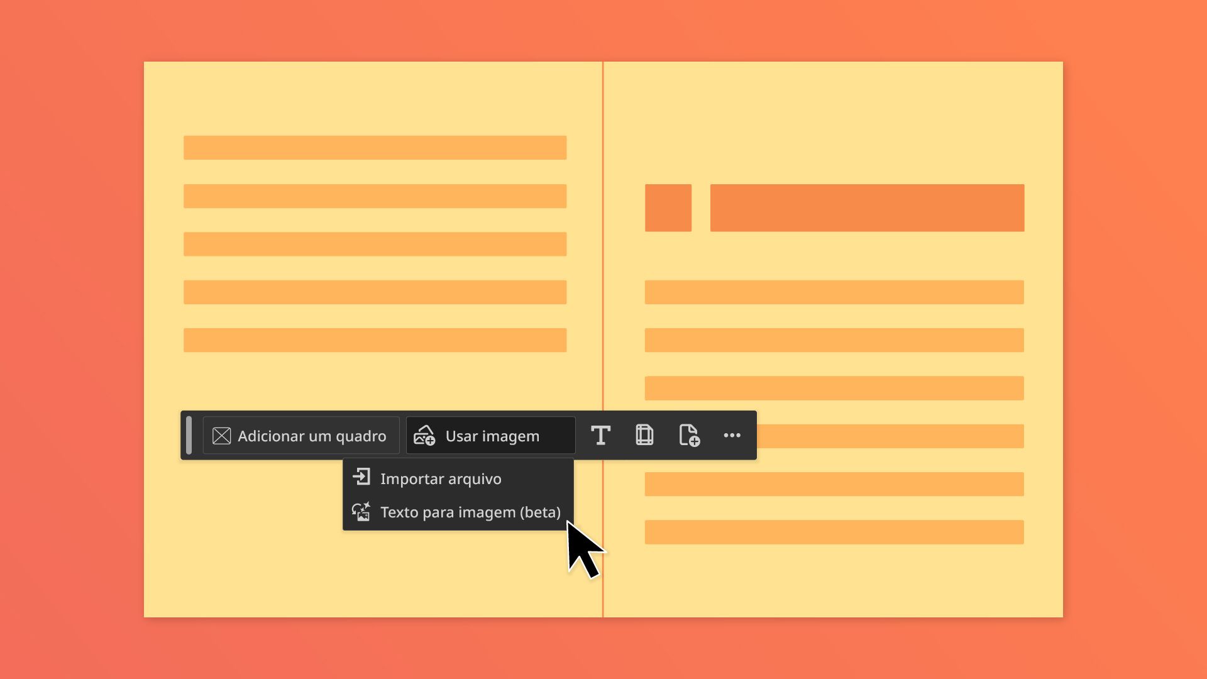This screenshot has height=679, width=1207.
Task: Open the three-dot more options menu
Action: [x=732, y=435]
